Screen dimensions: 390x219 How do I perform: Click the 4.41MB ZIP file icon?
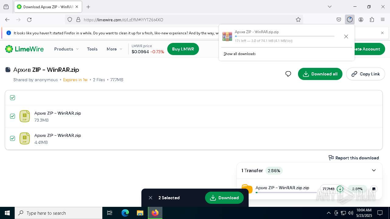(x=25, y=138)
